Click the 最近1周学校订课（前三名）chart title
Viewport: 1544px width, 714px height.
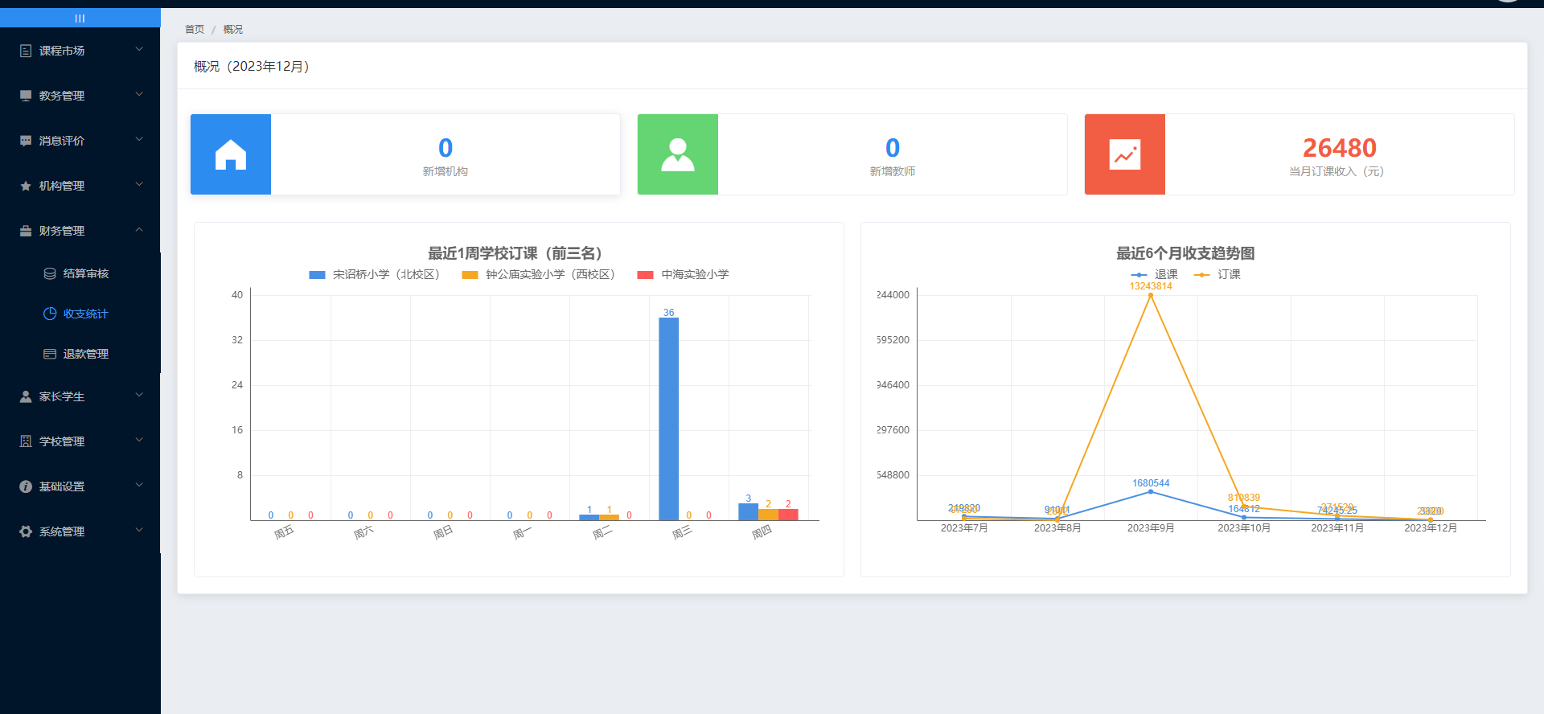[x=519, y=253]
